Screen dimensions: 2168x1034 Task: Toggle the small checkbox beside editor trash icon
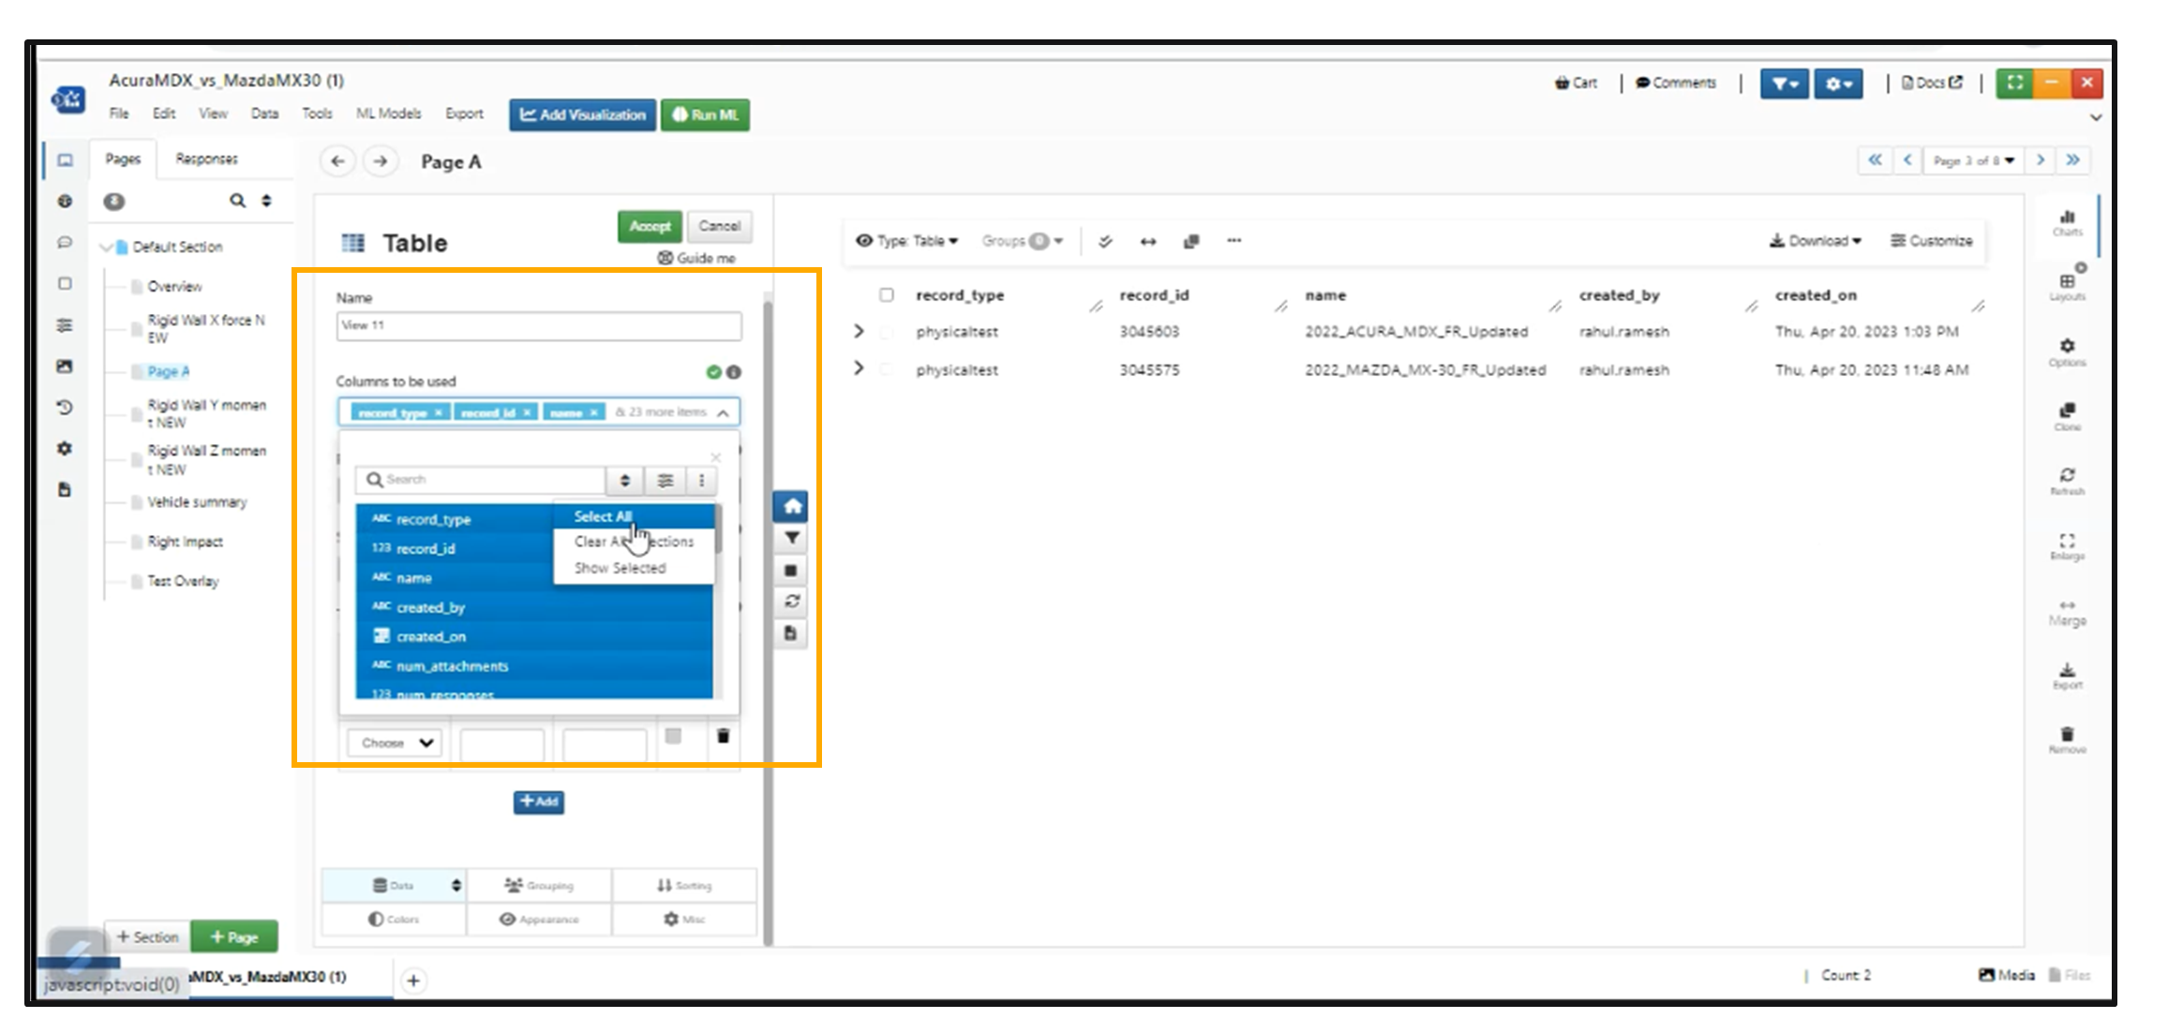[x=673, y=736]
